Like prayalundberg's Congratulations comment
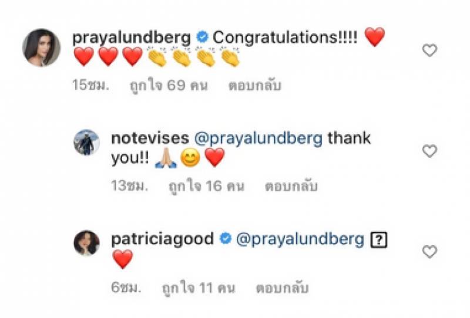This screenshot has width=470, height=318. point(429,50)
